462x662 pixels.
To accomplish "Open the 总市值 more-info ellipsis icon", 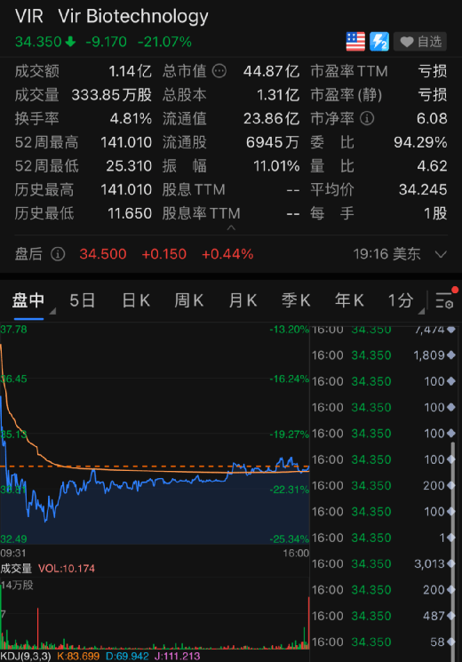I will coord(219,71).
